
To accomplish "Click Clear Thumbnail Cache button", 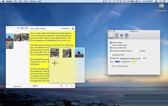I will pos(120,66).
